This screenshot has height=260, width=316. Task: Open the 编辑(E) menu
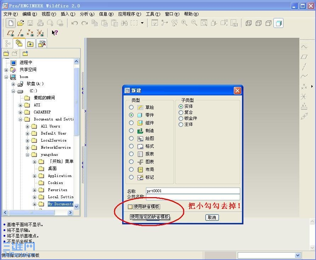30,14
